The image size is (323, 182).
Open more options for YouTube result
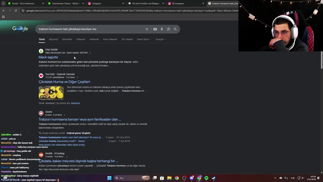(77, 77)
